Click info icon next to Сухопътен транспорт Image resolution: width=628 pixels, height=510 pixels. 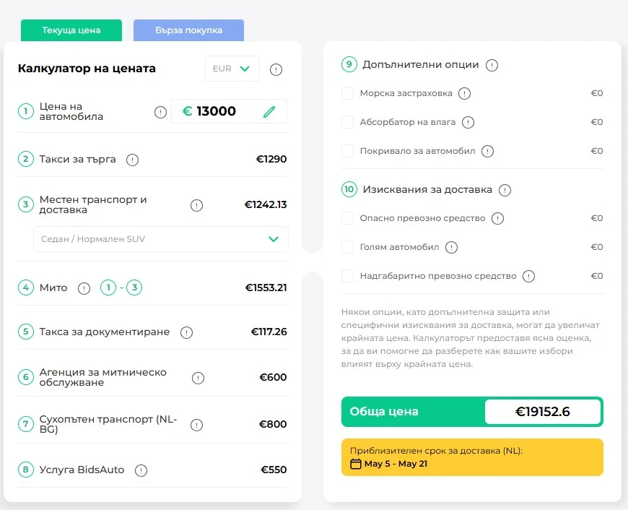pos(196,425)
